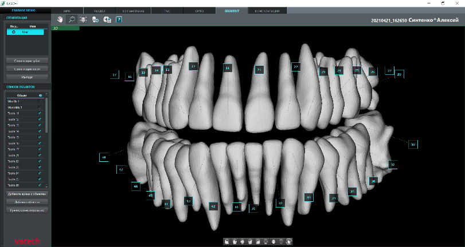Click the third toolbar icon beside magnifier
Screen dimensions: 465x247
pyautogui.click(x=83, y=19)
